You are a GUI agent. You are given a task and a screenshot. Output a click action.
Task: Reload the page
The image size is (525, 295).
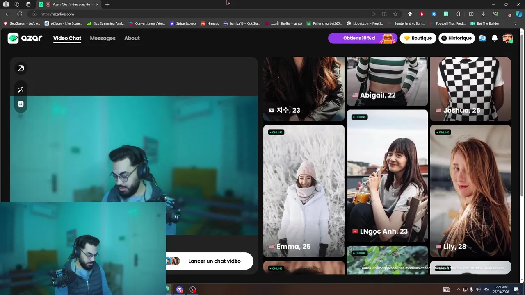pos(20,14)
